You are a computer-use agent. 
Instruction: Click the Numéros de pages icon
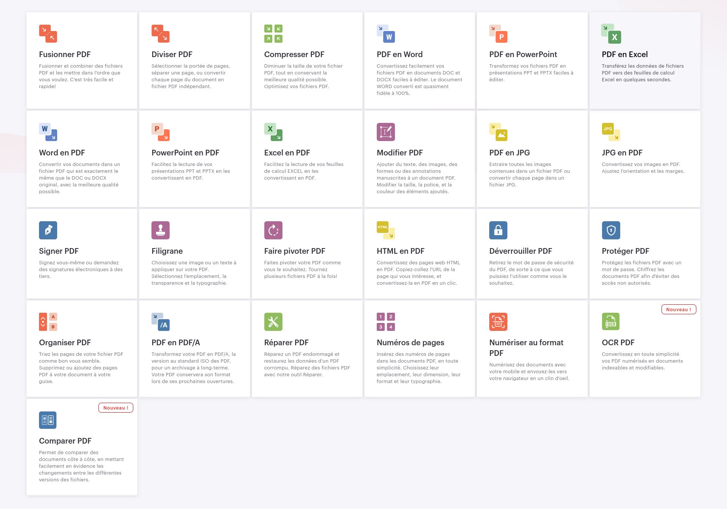click(386, 322)
